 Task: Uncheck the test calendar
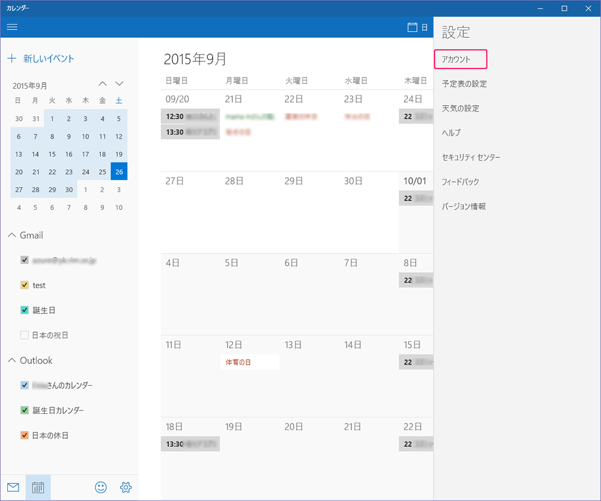point(25,285)
